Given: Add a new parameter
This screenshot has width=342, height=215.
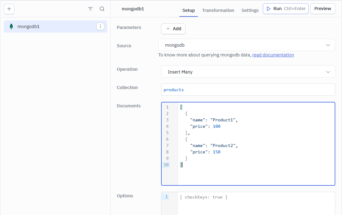Looking at the screenshot, I should pos(173,29).
